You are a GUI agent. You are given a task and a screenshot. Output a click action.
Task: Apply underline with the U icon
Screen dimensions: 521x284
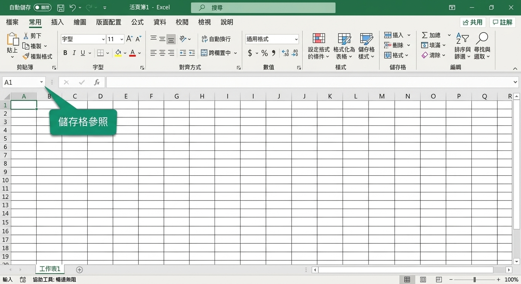click(x=83, y=53)
